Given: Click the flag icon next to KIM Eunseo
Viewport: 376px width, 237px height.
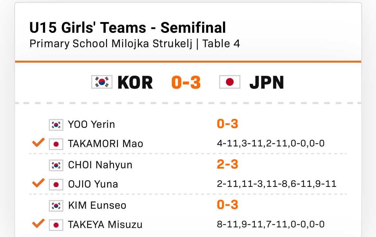Looking at the screenshot, I should coord(56,206).
